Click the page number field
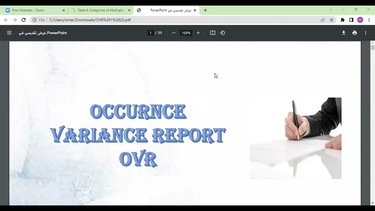Viewport: 375px width, 211px height. pos(151,33)
